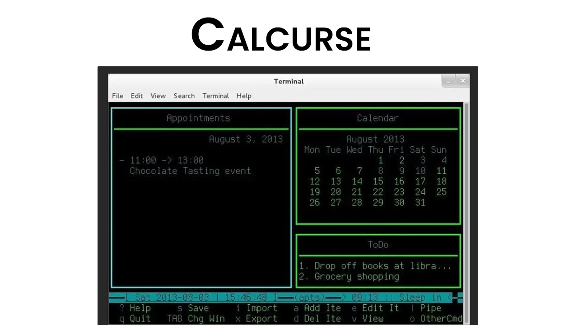Select August 31 in the Calendar panel

[x=420, y=202]
